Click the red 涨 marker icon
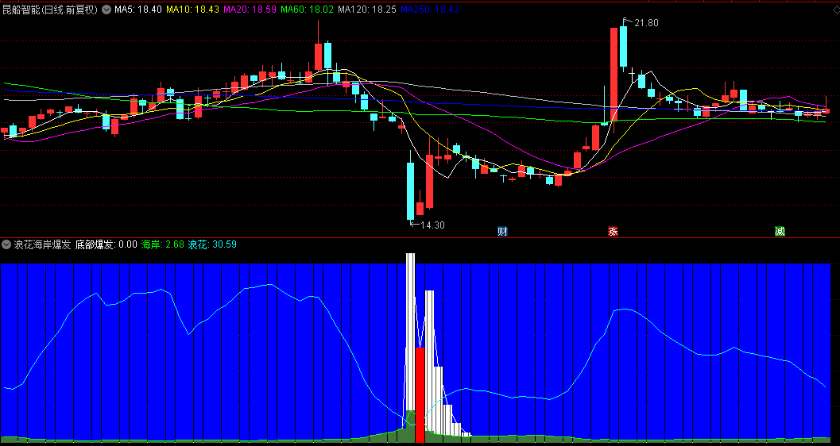840x446 pixels. (x=613, y=232)
